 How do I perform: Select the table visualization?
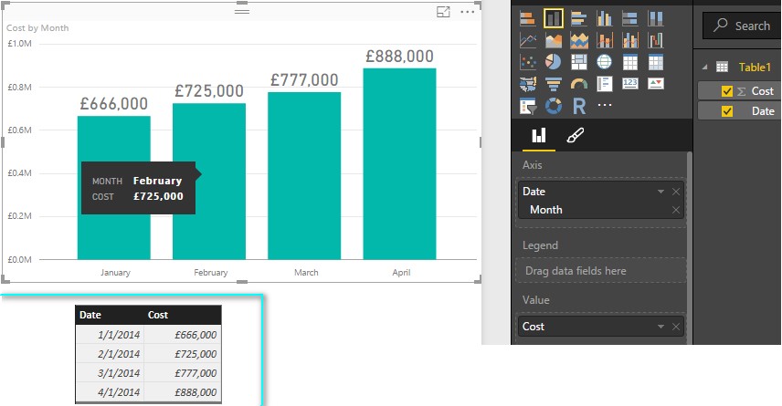[629, 62]
